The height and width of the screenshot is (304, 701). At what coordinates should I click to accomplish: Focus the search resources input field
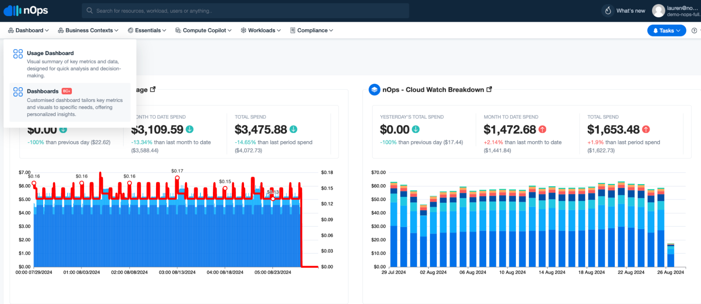point(245,11)
